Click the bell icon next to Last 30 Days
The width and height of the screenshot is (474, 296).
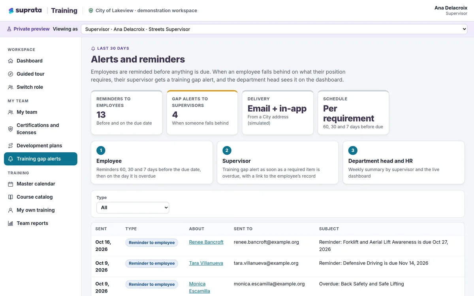click(93, 49)
